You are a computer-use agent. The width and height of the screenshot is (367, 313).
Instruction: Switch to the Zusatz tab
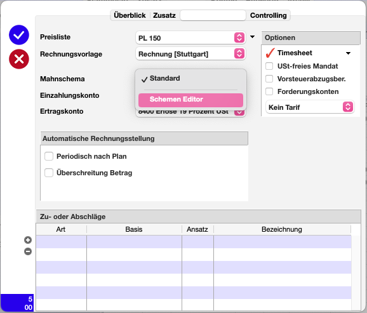164,15
